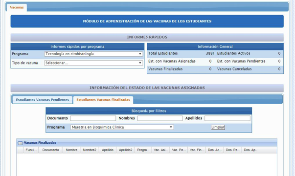Viewport: 295px width, 176px height.
Task: Click the Nombre2 column header
Action: coord(90,150)
